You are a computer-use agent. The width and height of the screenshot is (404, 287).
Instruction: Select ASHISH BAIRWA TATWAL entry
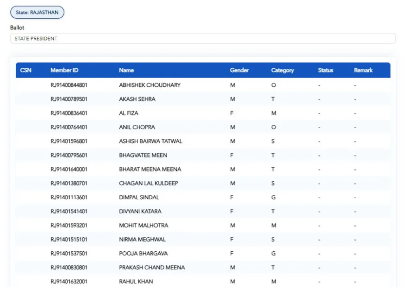click(x=150, y=141)
